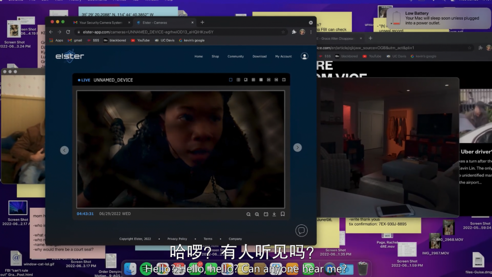Open the Community menu item on Elster
492x277 pixels.
click(236, 56)
